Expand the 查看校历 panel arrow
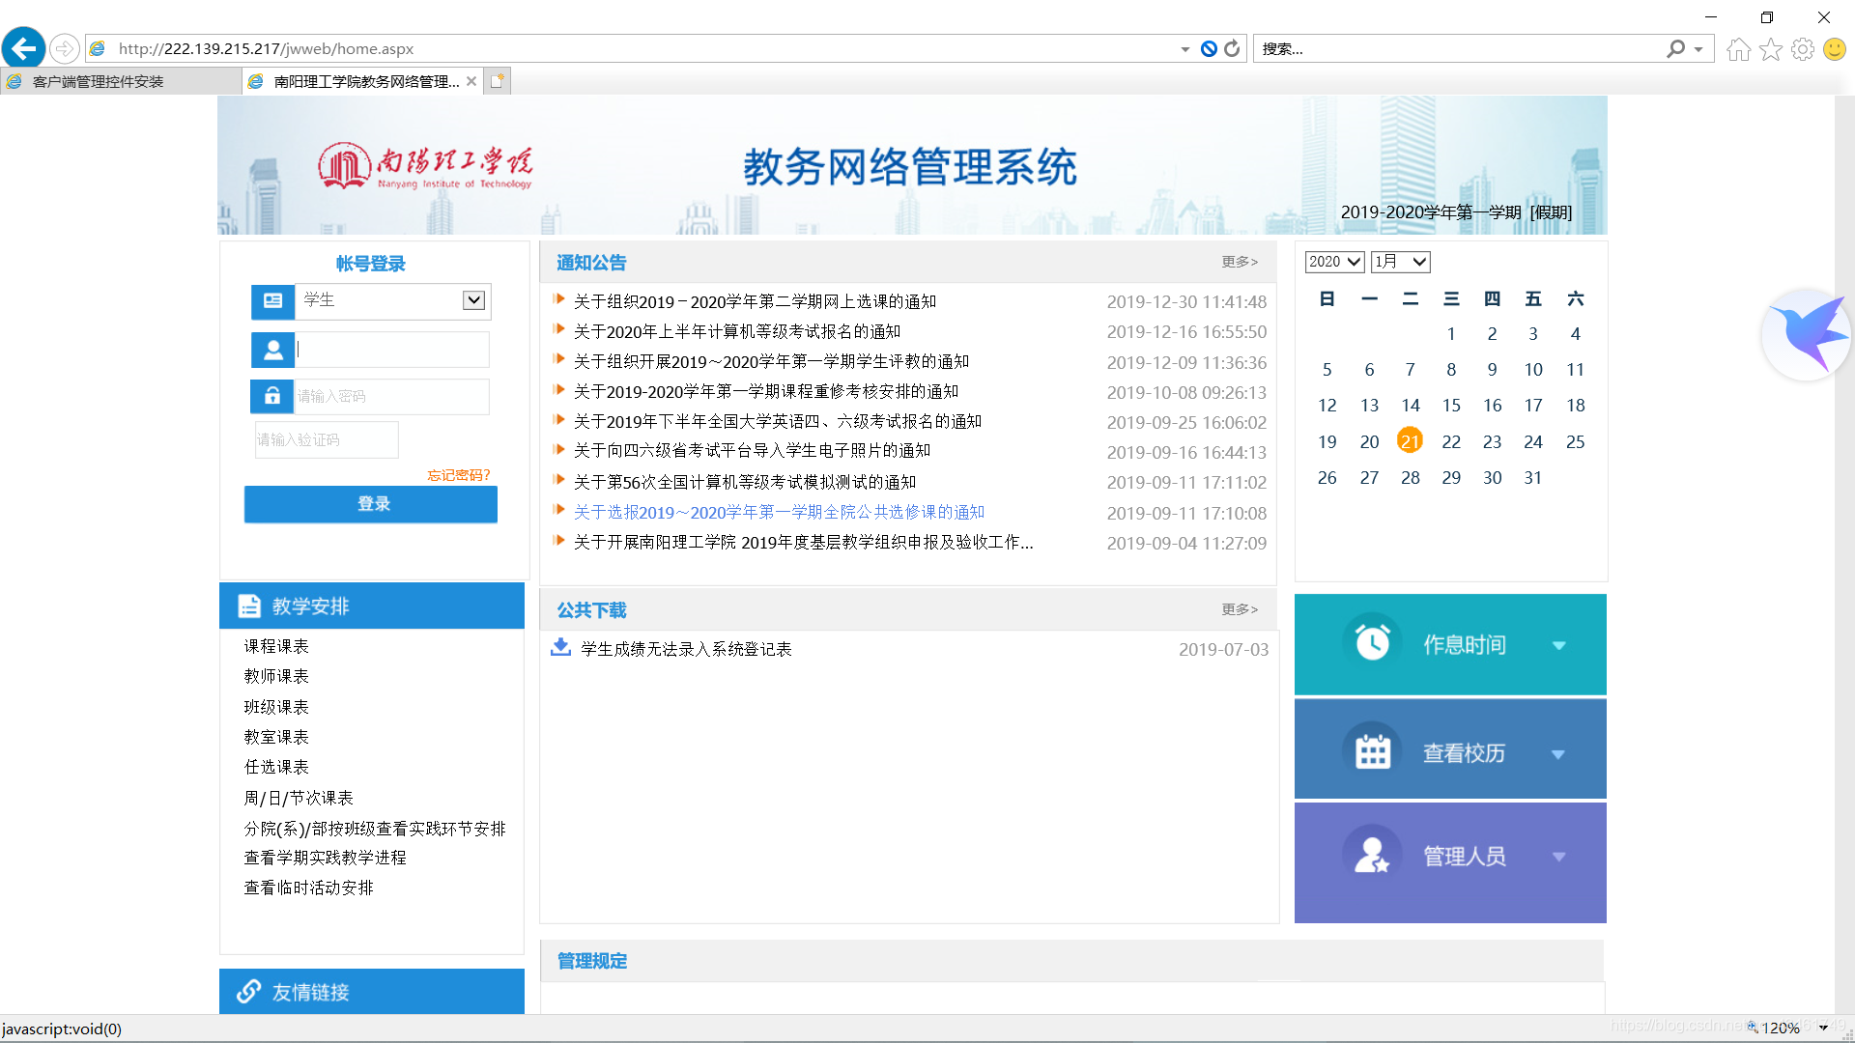This screenshot has width=1855, height=1043. click(x=1558, y=754)
